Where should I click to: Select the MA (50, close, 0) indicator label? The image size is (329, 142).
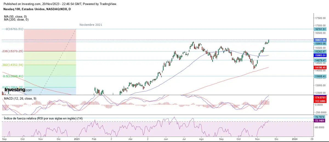coord(15,17)
